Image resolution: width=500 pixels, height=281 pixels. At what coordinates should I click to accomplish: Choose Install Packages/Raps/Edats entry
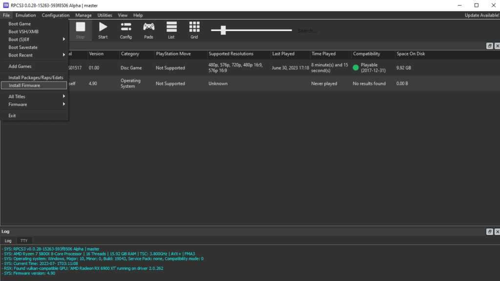pyautogui.click(x=35, y=78)
